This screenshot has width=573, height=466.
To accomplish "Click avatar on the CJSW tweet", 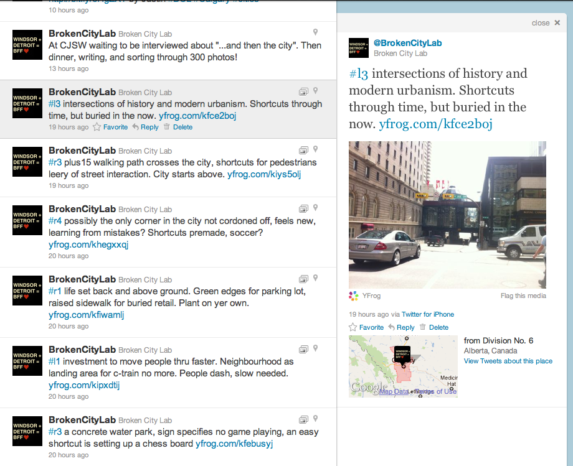I will click(x=27, y=45).
